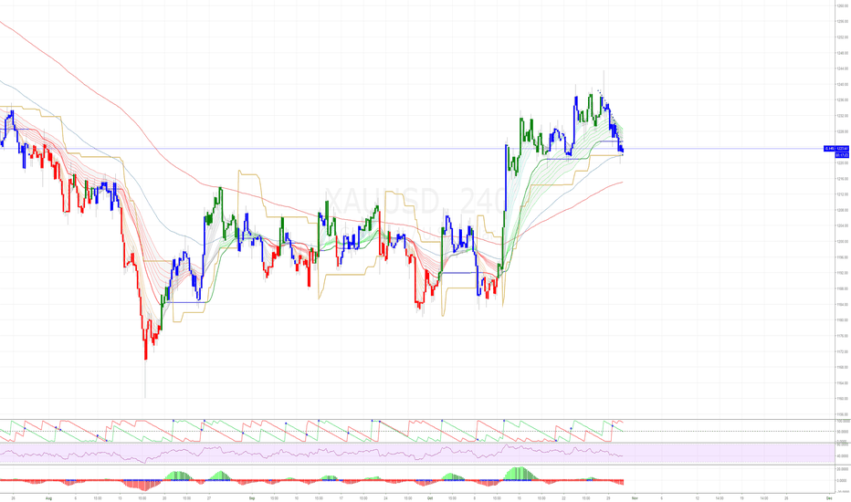Click the 1220.00 price axis label
The width and height of the screenshot is (851, 502).
tap(844, 163)
